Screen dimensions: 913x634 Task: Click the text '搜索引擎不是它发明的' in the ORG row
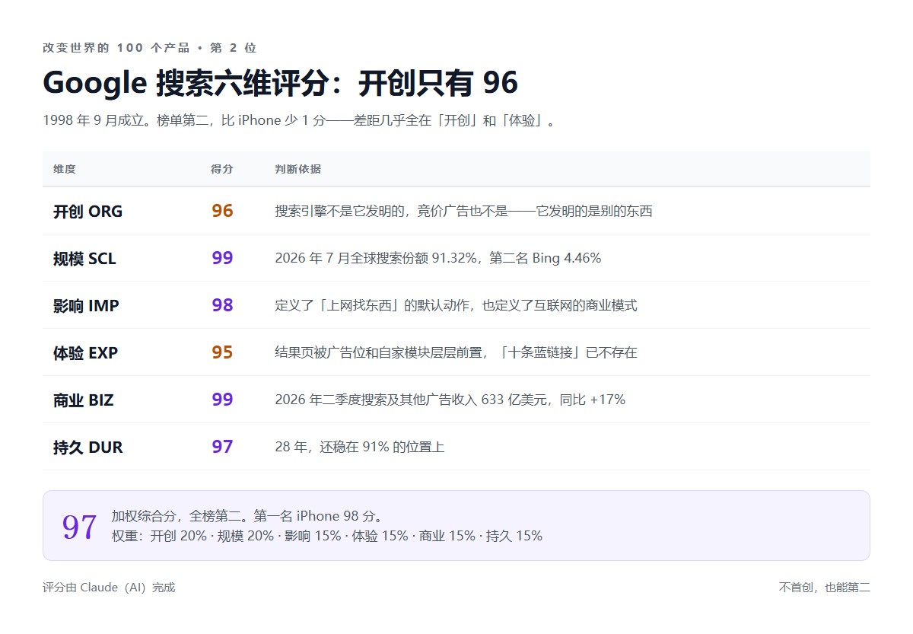tap(342, 212)
